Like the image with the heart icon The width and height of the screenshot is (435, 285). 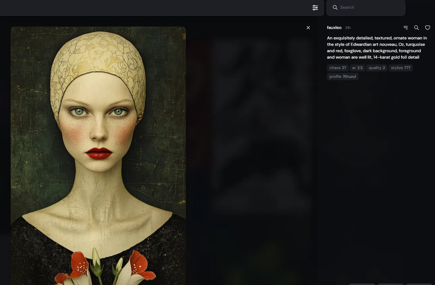tap(427, 28)
